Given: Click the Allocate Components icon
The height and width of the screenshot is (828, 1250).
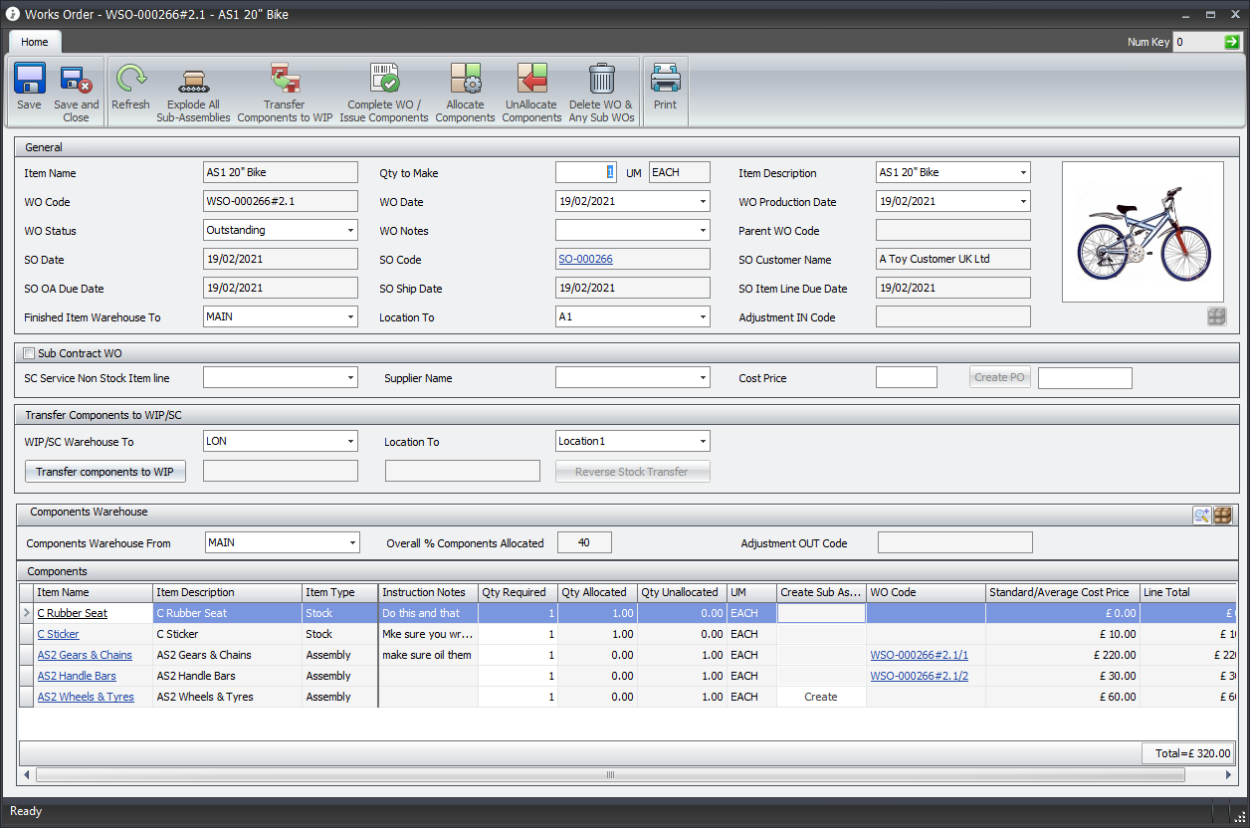Looking at the screenshot, I should click(465, 80).
